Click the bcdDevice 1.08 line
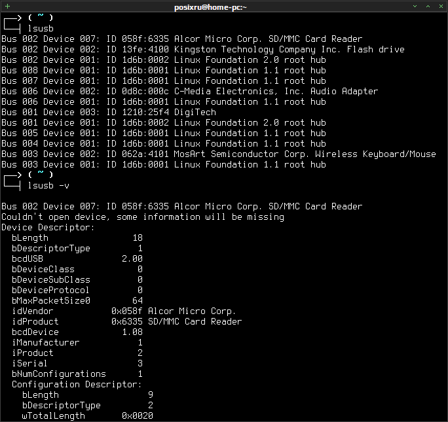Screen dimensions: 448x422 click(x=77, y=332)
